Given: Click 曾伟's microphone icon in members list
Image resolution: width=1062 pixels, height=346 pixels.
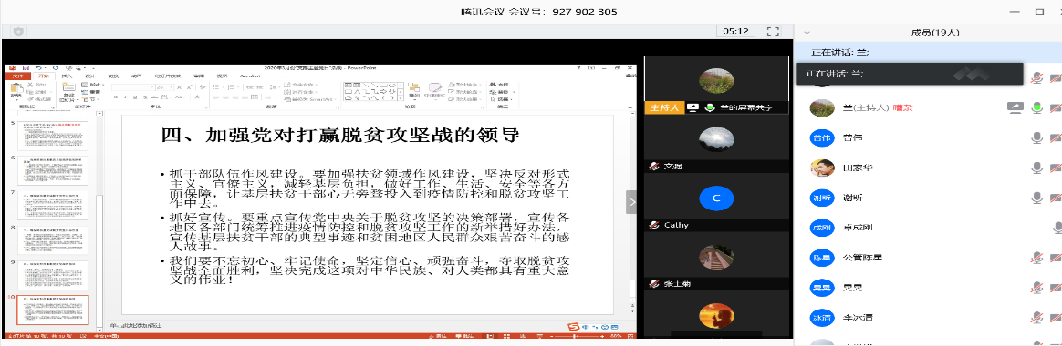Looking at the screenshot, I should [1036, 137].
